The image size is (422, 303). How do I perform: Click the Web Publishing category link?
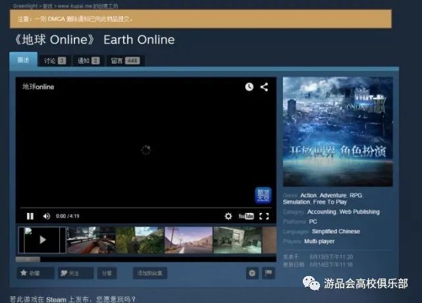(359, 212)
